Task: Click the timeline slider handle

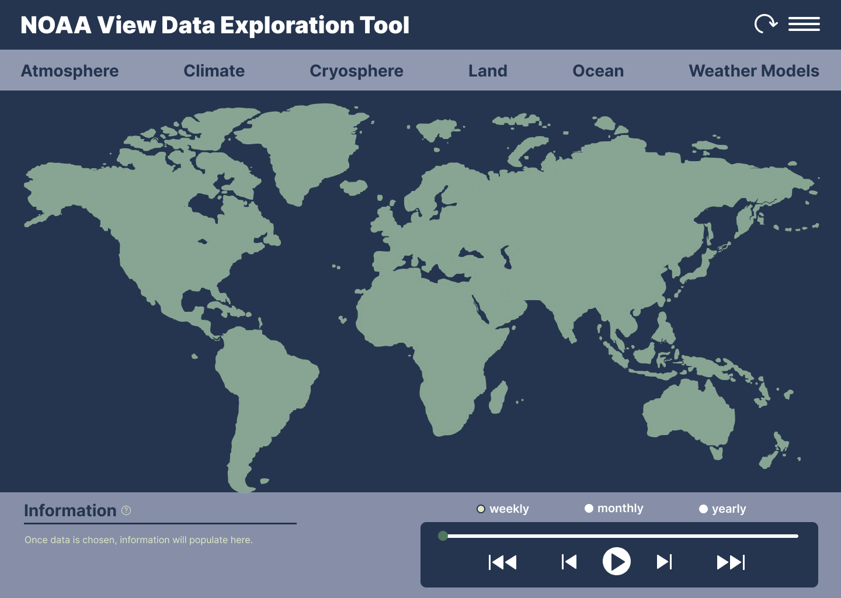Action: (443, 536)
